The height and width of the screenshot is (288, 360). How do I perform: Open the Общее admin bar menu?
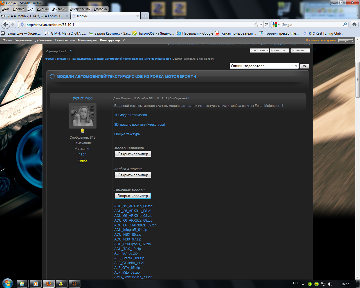pos(8,40)
